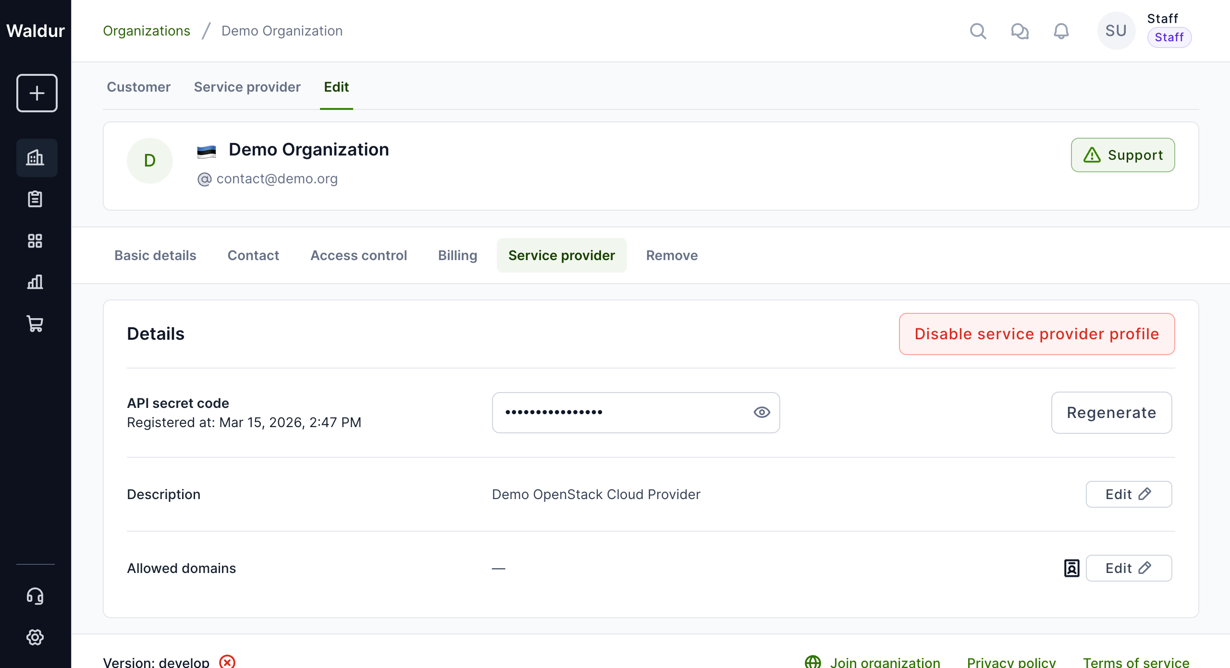1230x668 pixels.
Task: Click the plus add button in sidebar
Action: tap(37, 93)
